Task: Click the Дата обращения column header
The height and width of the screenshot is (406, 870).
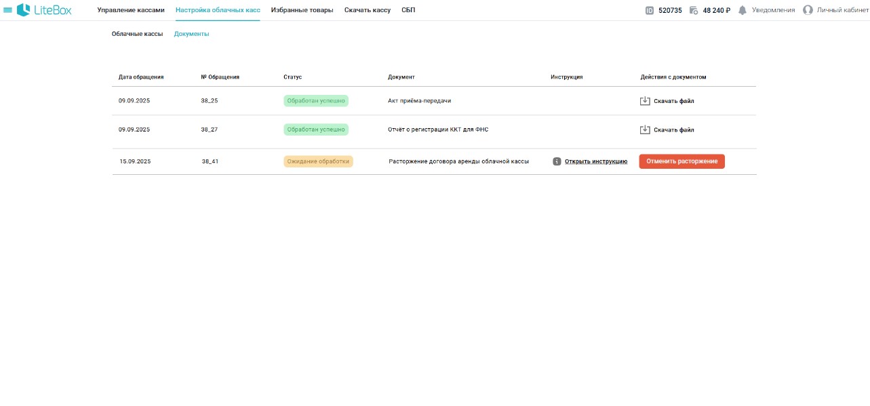Action: (x=141, y=77)
